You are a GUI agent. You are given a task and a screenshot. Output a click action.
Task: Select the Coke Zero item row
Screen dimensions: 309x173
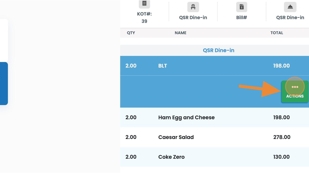pyautogui.click(x=215, y=157)
